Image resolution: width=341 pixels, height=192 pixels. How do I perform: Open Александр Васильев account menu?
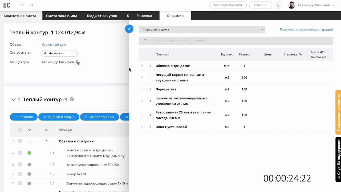click(x=316, y=5)
